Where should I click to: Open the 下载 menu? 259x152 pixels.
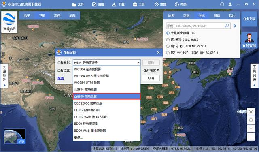(118, 4)
